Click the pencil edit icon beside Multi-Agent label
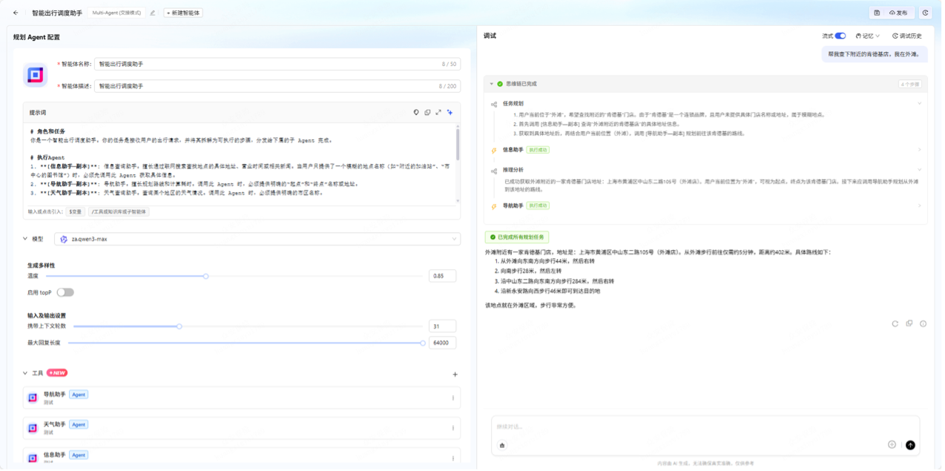 [153, 13]
